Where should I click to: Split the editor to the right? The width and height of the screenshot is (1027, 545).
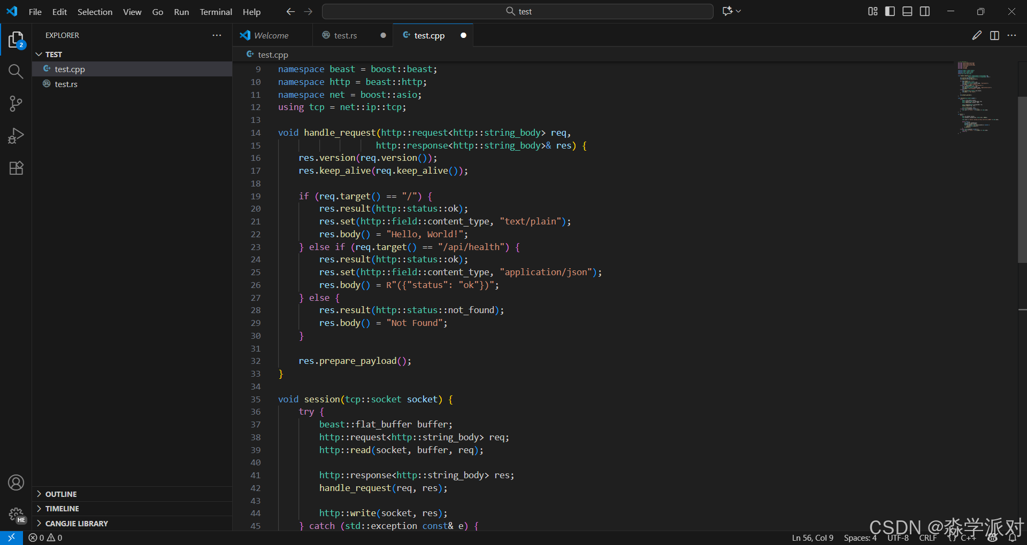(994, 35)
